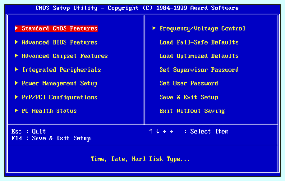Click the down arrow key hint
The width and height of the screenshot is (285, 181).
pyautogui.click(x=158, y=131)
